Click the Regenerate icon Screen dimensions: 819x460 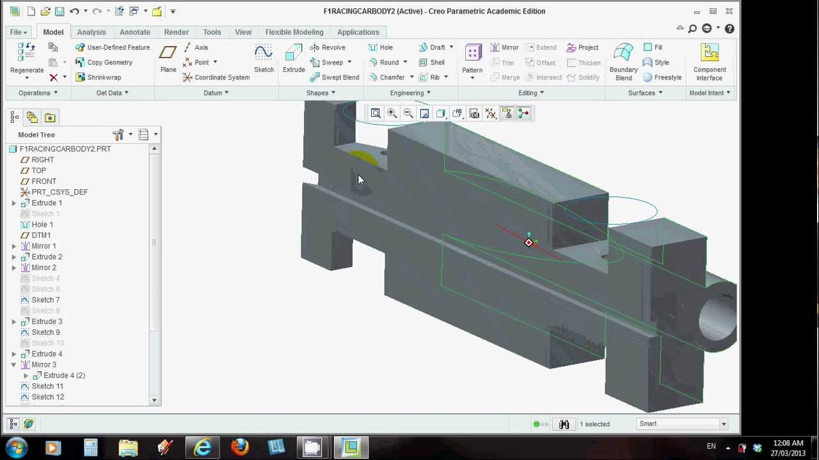(x=26, y=53)
